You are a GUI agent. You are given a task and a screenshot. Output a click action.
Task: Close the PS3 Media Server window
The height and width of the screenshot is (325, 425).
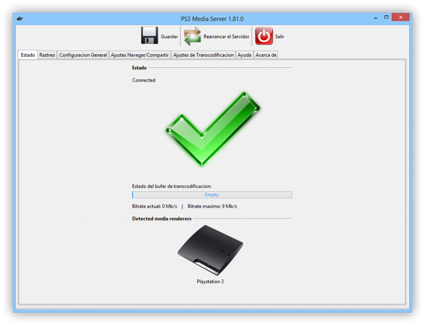401,17
